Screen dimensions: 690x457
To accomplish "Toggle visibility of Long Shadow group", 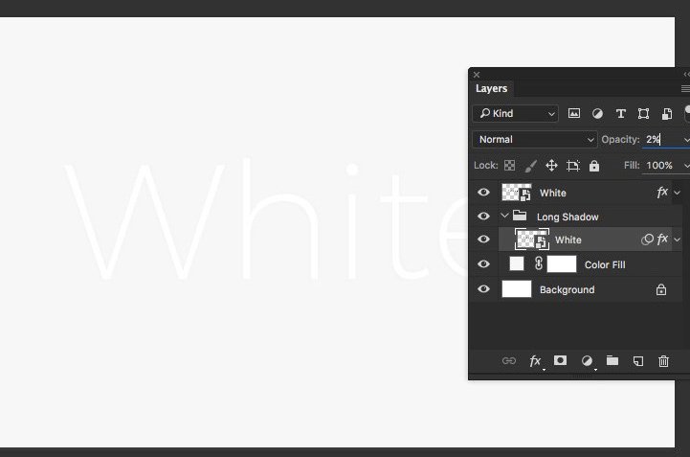I will 483,217.
